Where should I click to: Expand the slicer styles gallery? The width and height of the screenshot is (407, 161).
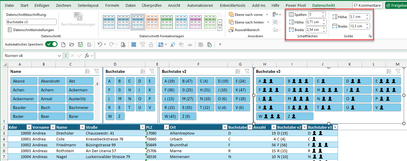[220, 28]
